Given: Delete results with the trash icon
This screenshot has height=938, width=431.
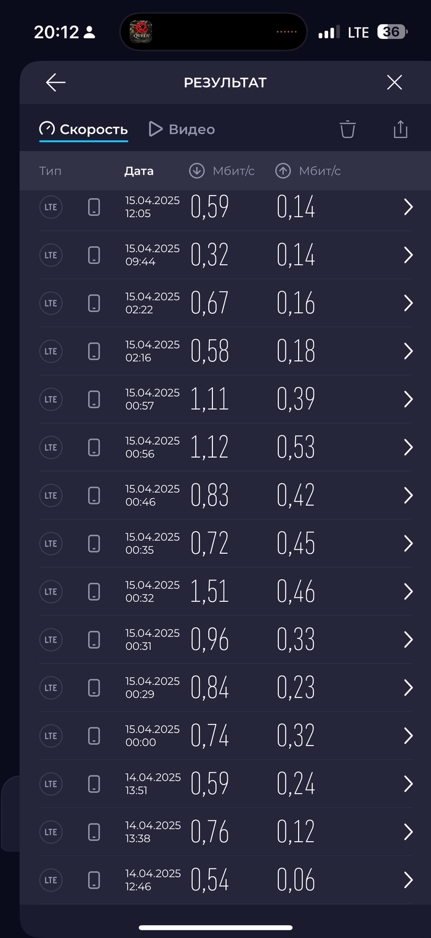Looking at the screenshot, I should click(x=348, y=130).
